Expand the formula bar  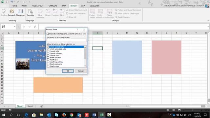(x=208, y=27)
